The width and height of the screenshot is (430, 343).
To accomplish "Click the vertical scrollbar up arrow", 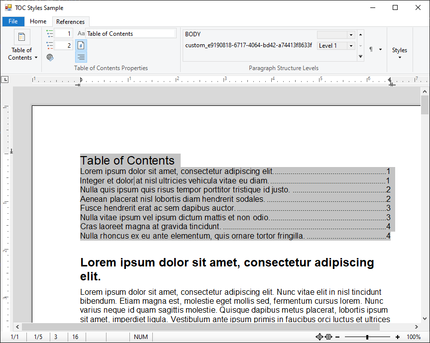I will 425,91.
